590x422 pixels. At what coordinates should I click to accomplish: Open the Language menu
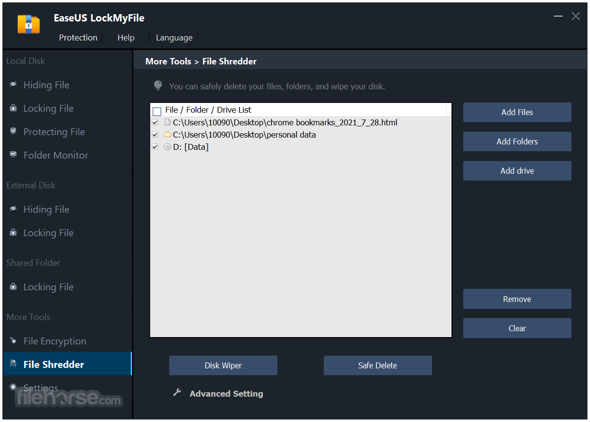(174, 38)
